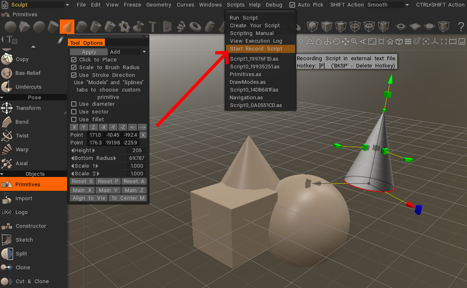Viewport: 467px width, 288px height.
Task: Expand the SHIFT Action Smooth dropdown
Action: click(x=407, y=5)
